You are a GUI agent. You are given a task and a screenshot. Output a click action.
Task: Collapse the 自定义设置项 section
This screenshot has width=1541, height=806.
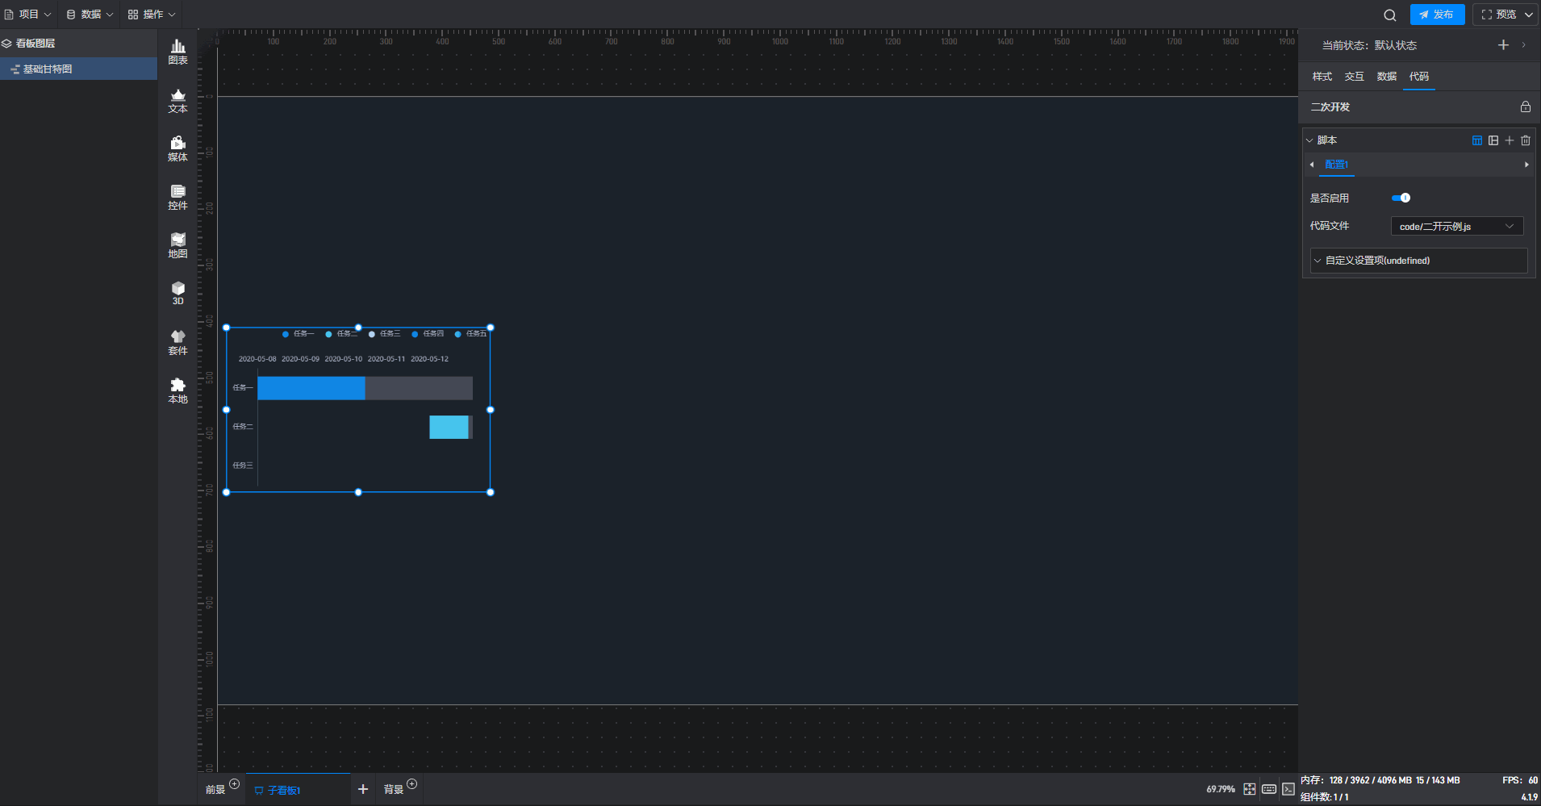[x=1318, y=261]
